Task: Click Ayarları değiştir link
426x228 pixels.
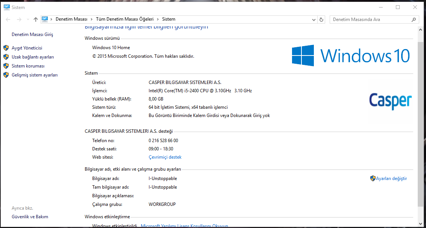Action: (391, 178)
